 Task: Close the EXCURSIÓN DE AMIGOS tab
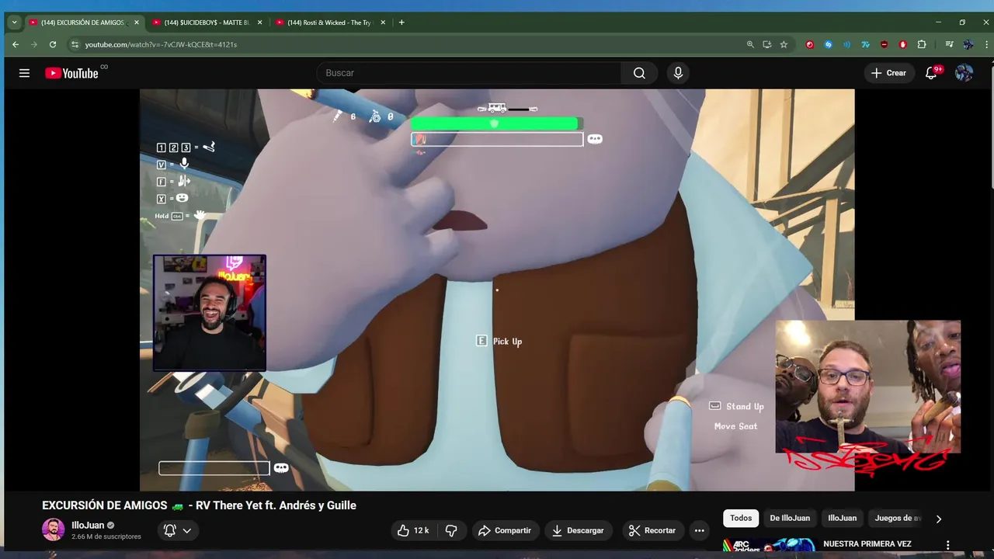[x=135, y=23]
